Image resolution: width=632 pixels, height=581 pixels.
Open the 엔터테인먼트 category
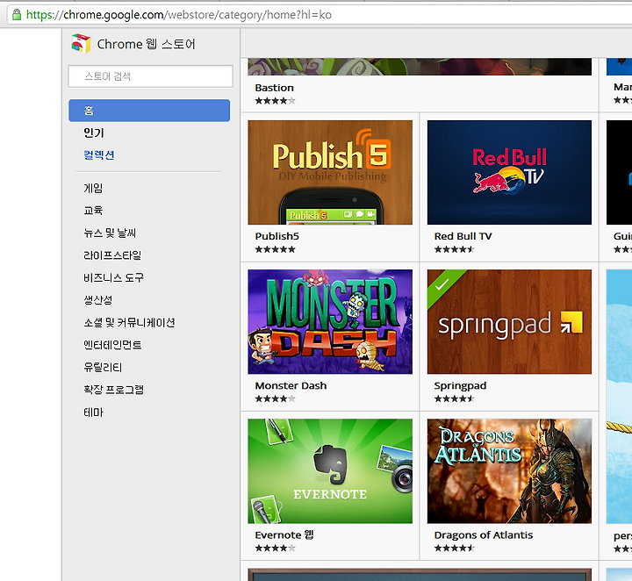tap(112, 345)
